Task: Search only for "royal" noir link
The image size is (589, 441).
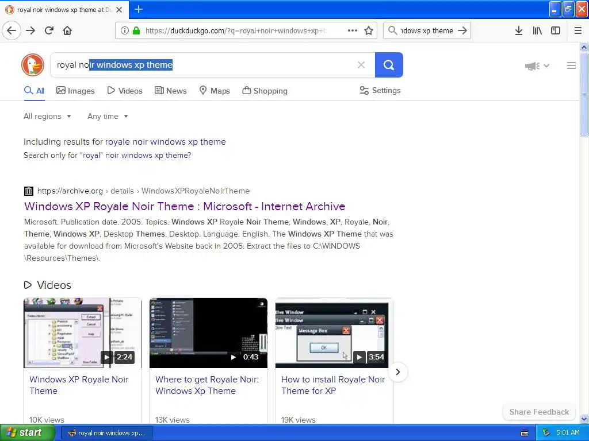Action: tap(108, 155)
